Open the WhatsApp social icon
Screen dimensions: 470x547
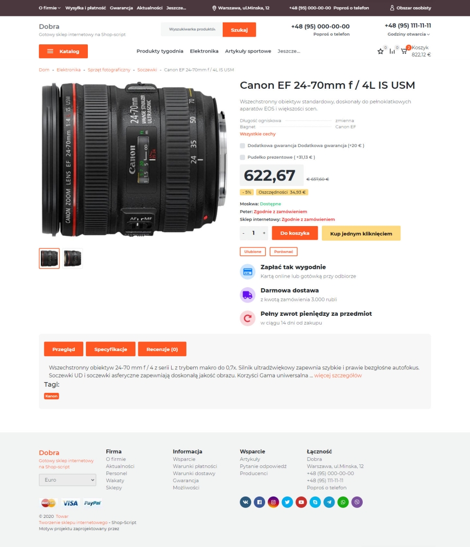[x=343, y=502]
